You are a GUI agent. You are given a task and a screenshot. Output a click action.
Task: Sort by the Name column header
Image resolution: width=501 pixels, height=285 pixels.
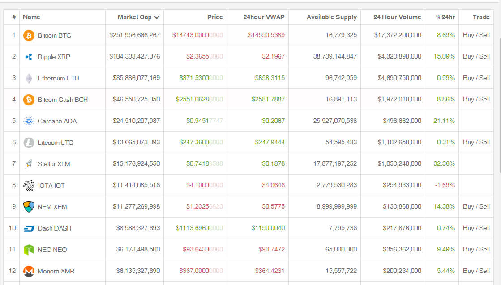click(x=31, y=17)
